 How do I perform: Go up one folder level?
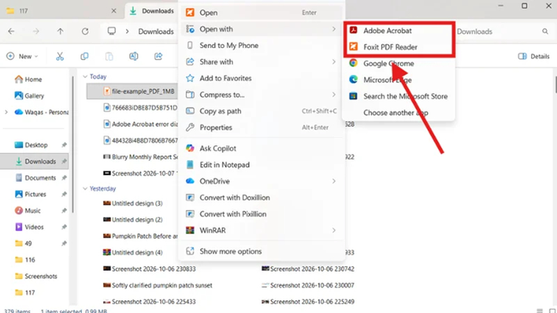(x=61, y=31)
